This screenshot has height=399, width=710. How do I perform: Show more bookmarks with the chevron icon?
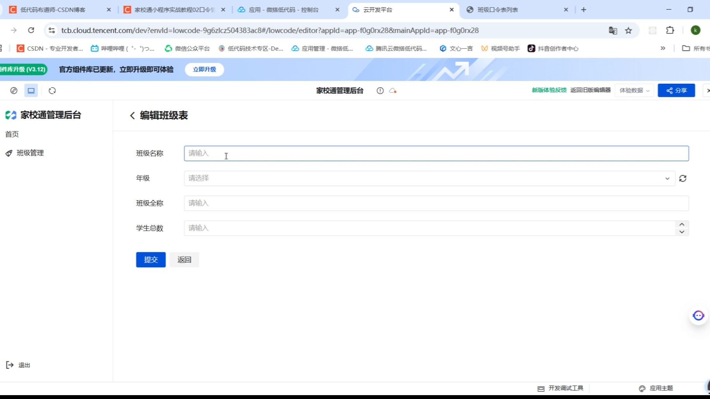click(x=663, y=48)
